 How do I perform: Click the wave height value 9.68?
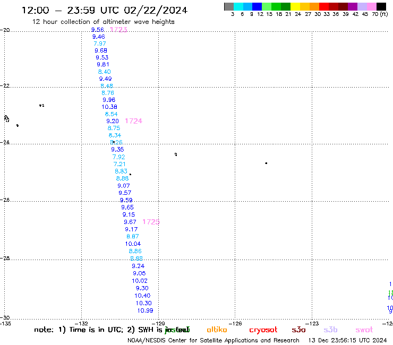101,50
